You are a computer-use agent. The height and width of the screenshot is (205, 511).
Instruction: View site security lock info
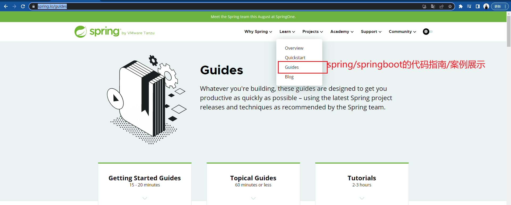[x=34, y=6]
